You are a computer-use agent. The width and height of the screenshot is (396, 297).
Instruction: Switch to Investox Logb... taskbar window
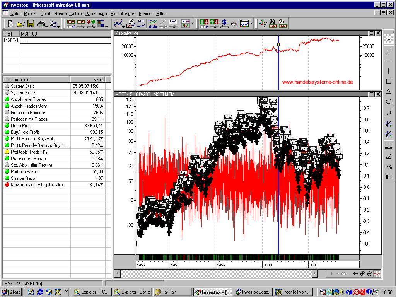pos(253,292)
